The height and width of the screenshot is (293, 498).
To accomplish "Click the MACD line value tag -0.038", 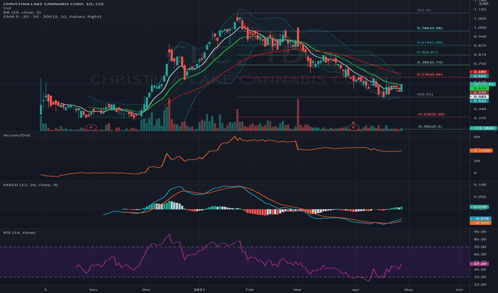I will [480, 218].
